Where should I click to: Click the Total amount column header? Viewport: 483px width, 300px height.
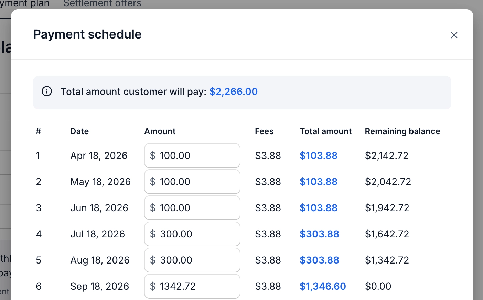(325, 131)
